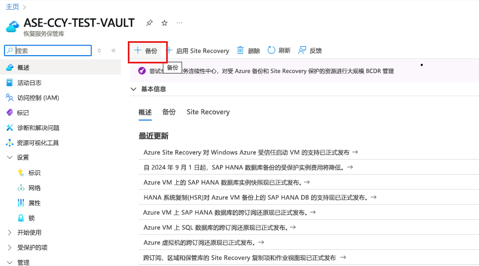This screenshot has height=266, width=479.
Task: Click the 刷新 refresh icon
Action: pos(271,50)
